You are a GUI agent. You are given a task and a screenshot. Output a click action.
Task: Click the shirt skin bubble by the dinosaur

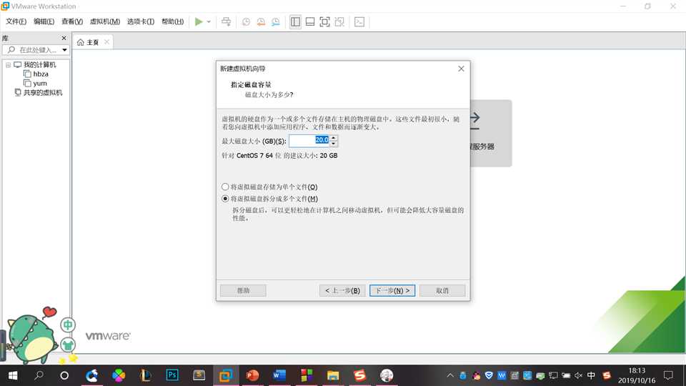click(68, 345)
